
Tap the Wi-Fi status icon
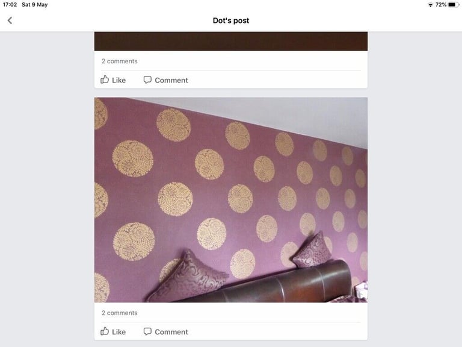click(431, 5)
